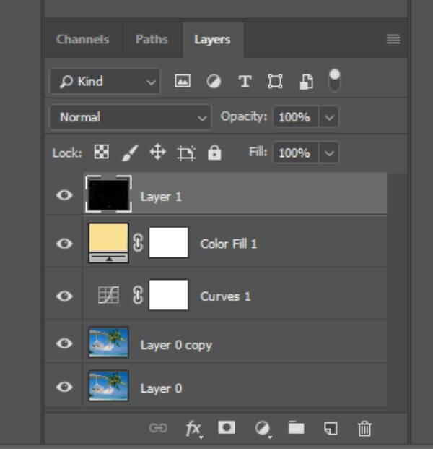This screenshot has width=433, height=449.
Task: Hide Layer 1 visibility
Action: pyautogui.click(x=64, y=195)
